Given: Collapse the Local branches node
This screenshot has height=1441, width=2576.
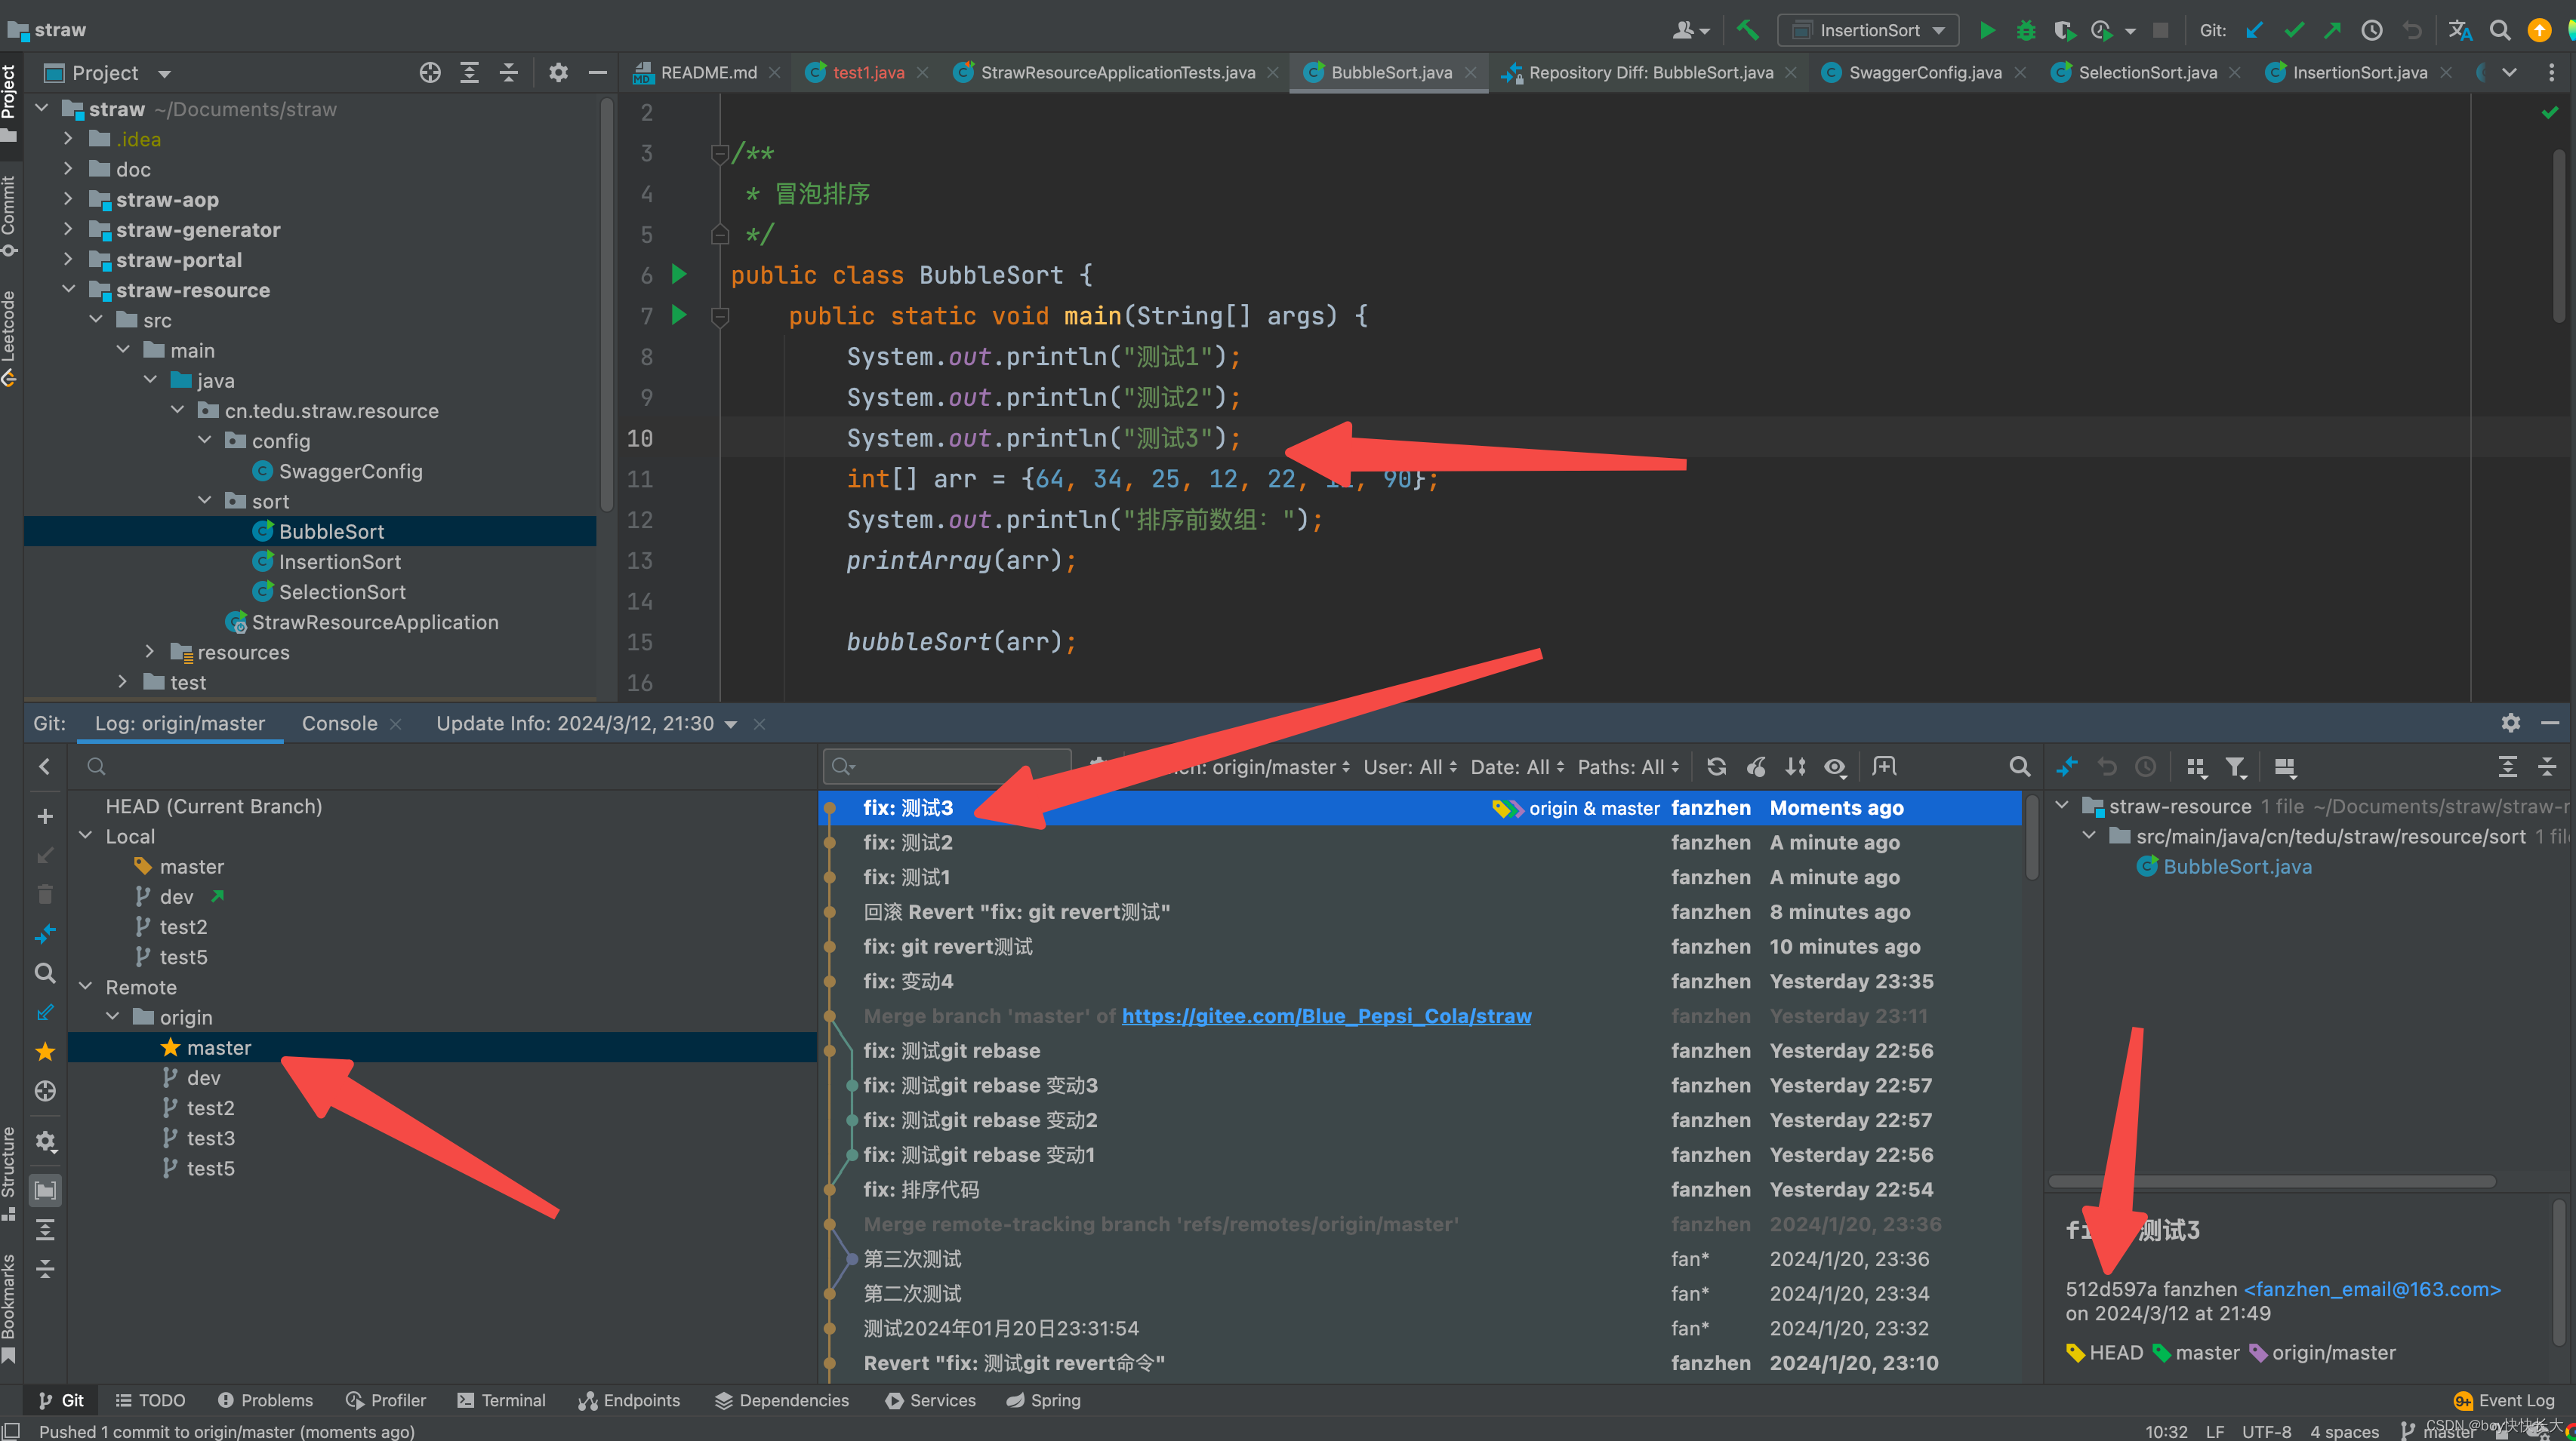Looking at the screenshot, I should tap(85, 835).
